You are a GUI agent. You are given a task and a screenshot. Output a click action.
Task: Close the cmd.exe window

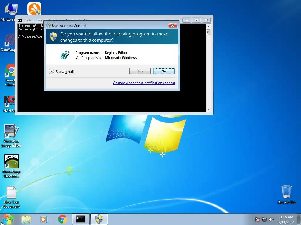(206, 20)
